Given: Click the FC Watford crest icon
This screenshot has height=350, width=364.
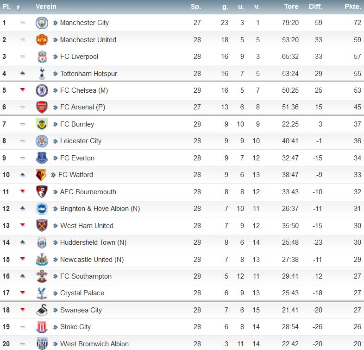Looking at the screenshot, I should (41, 175).
